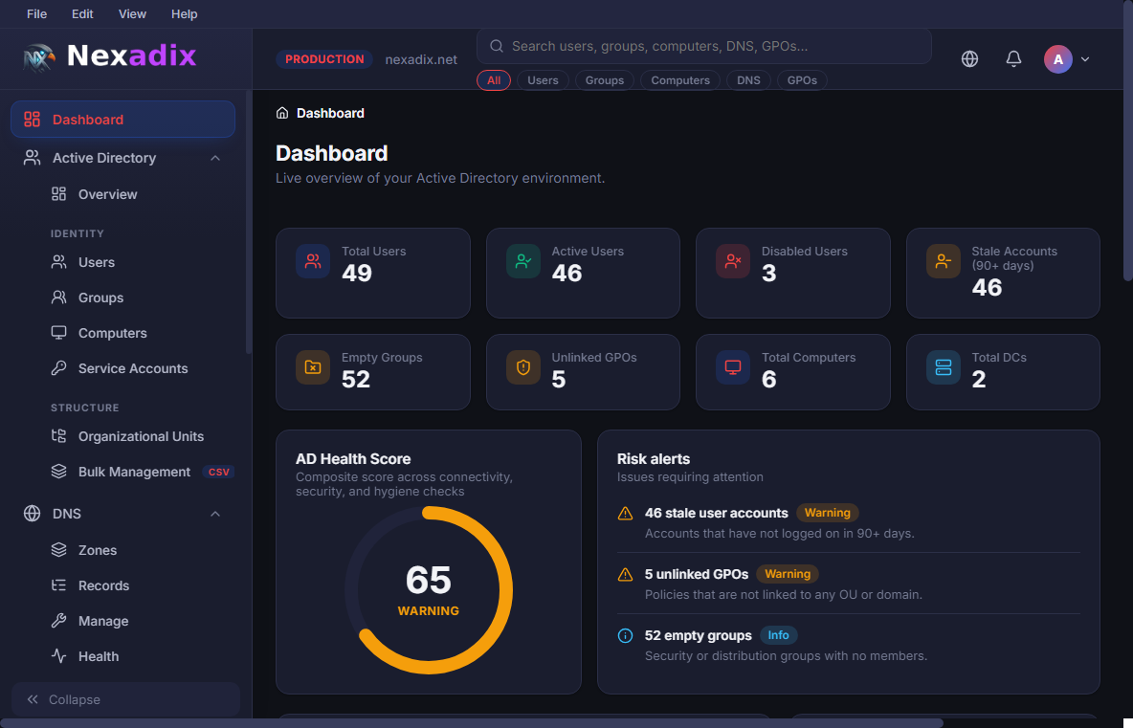Click the DNS globe icon in sidebar
This screenshot has width=1133, height=728.
(32, 513)
